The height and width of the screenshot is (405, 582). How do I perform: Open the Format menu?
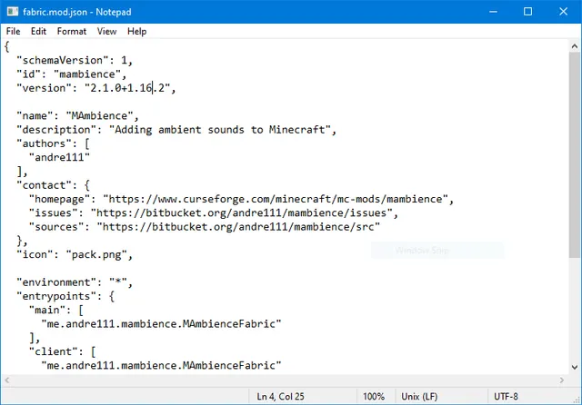point(72,32)
